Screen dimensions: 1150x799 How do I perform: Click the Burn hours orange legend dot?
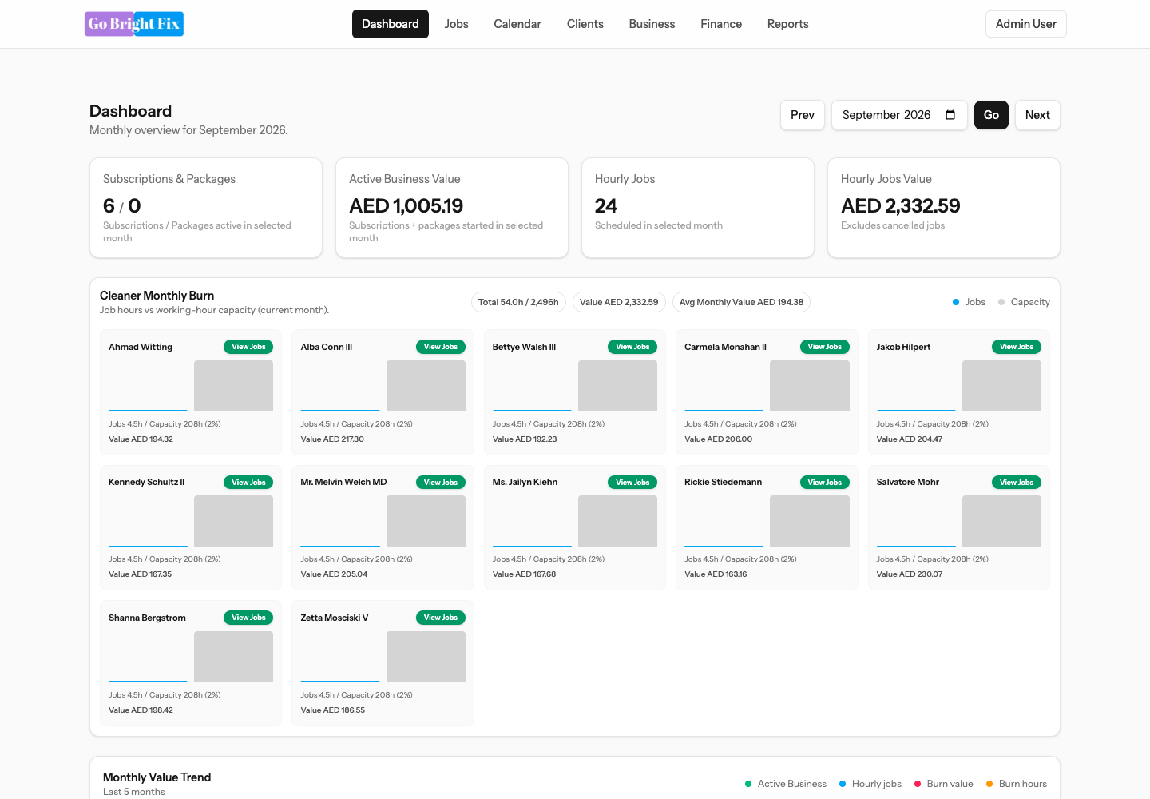coord(989,784)
